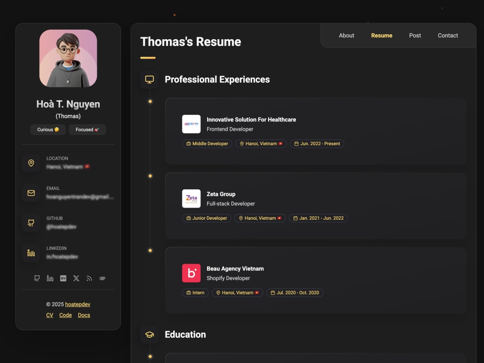Screen dimensions: 484x363
Task: Click the Professional Experiences monitor icon
Action: 150,80
